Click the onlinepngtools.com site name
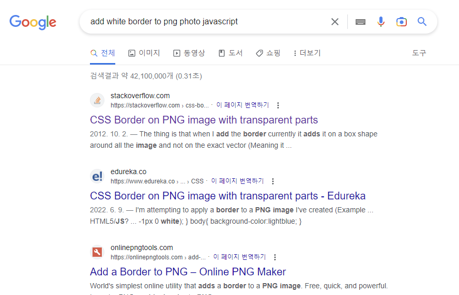Viewport: 459px width, 295px height. pyautogui.click(x=142, y=247)
